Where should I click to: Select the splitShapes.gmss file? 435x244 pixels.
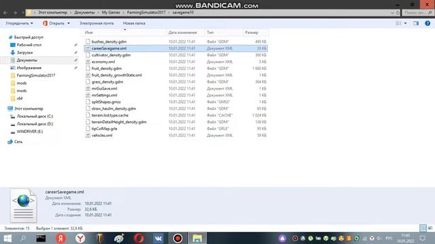coord(106,102)
